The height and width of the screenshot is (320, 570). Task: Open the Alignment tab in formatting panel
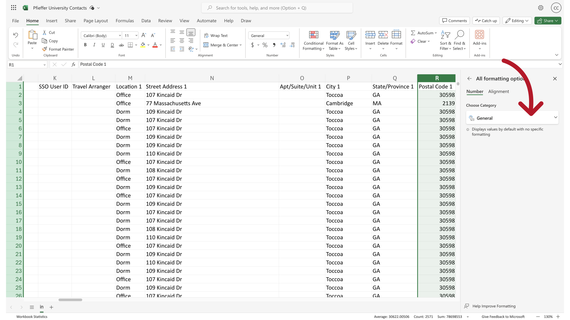[498, 92]
